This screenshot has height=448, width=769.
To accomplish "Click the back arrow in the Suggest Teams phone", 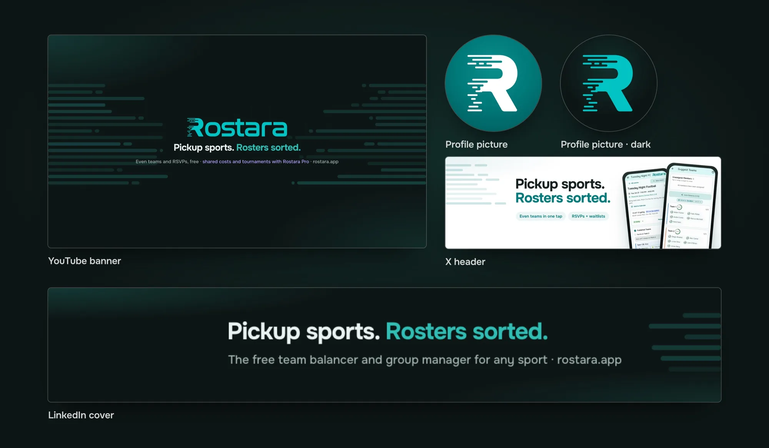I will (x=672, y=169).
